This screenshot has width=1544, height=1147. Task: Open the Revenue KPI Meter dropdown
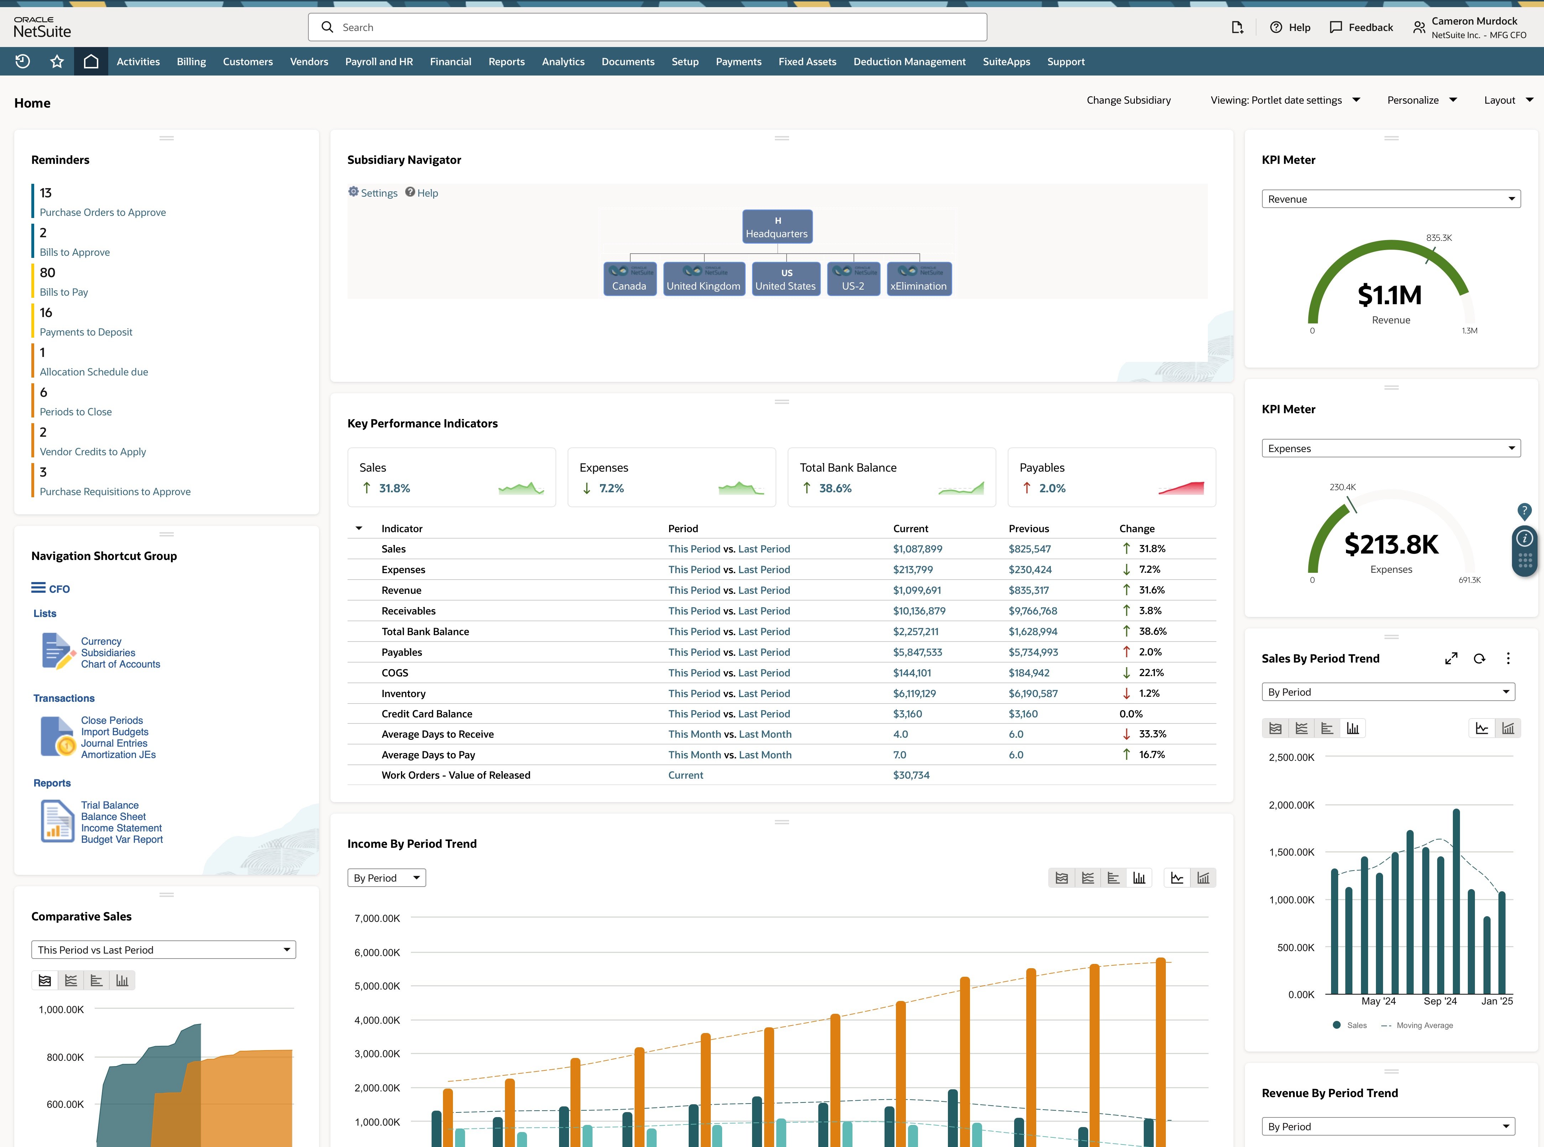tap(1391, 198)
